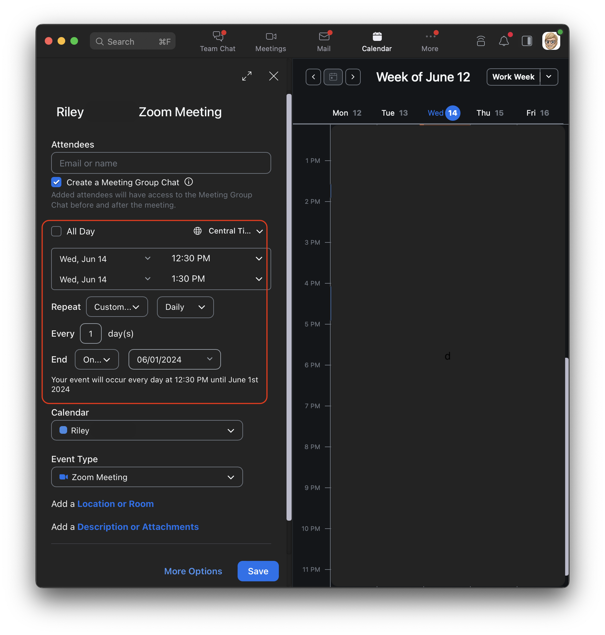Open notifications bell icon

click(503, 41)
